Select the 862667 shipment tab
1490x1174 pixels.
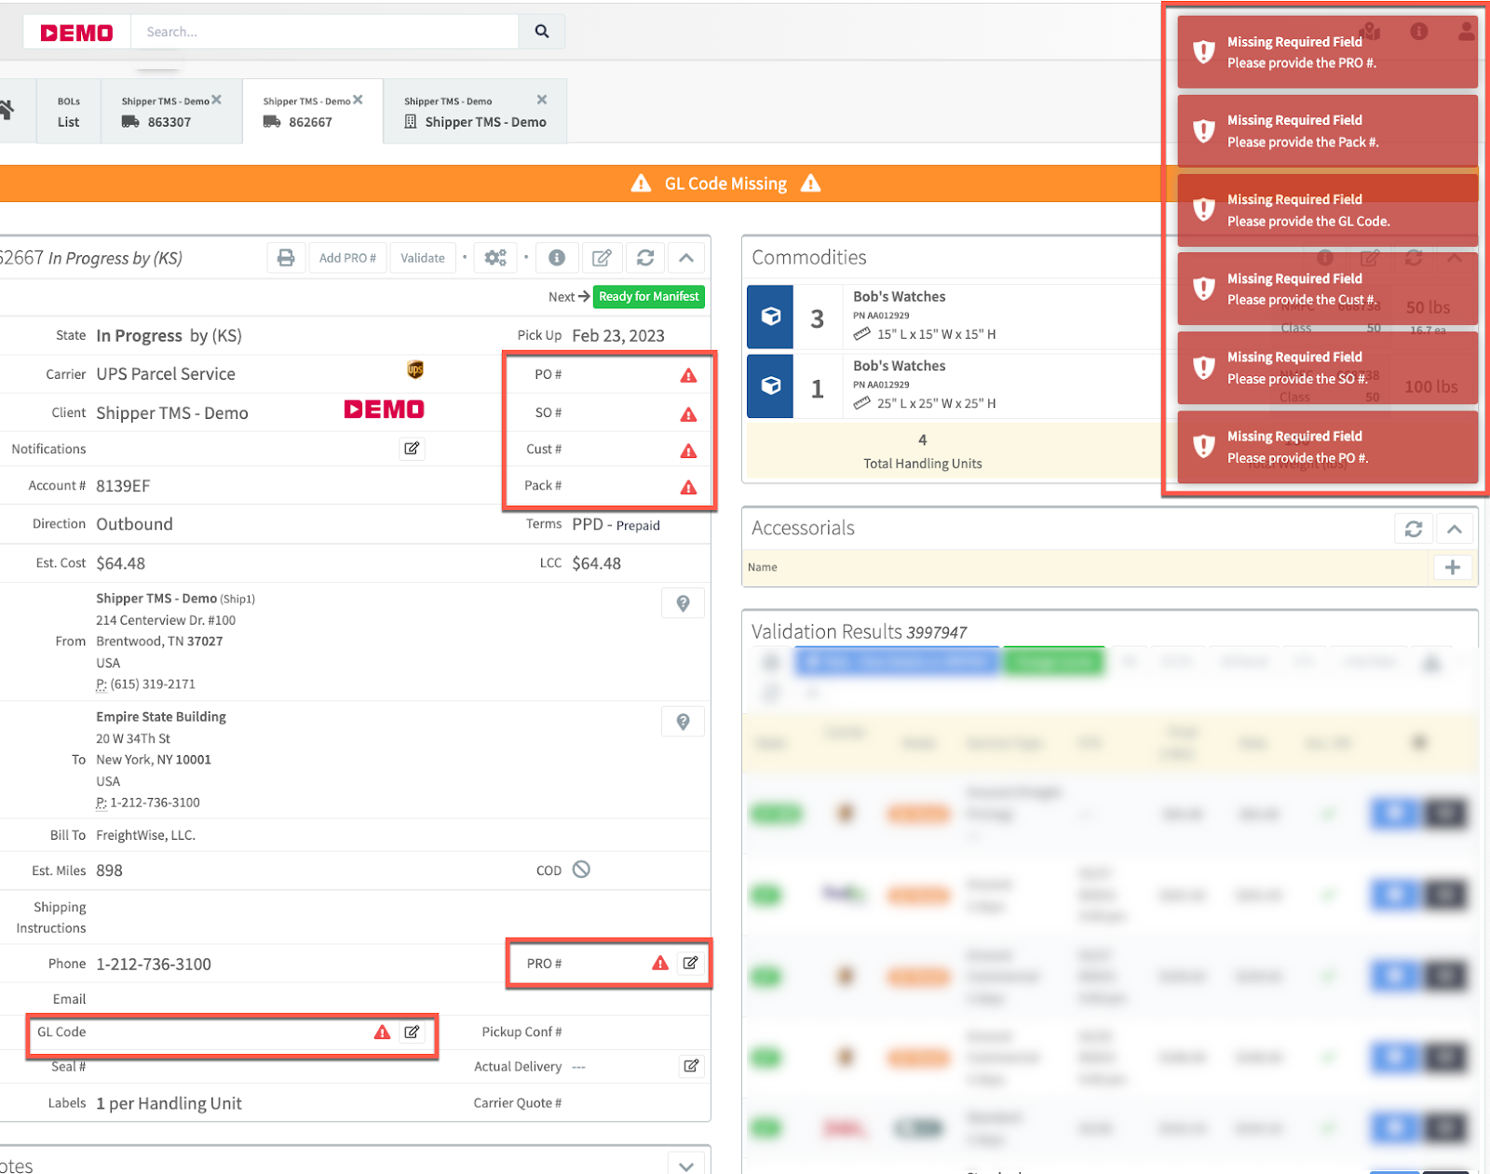pyautogui.click(x=311, y=112)
